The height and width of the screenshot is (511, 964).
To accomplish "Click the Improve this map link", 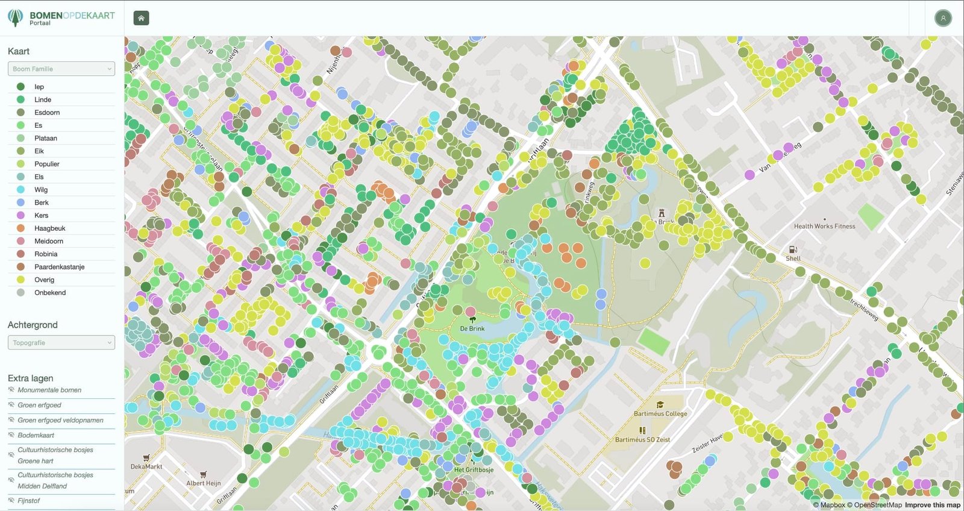I will pos(932,505).
